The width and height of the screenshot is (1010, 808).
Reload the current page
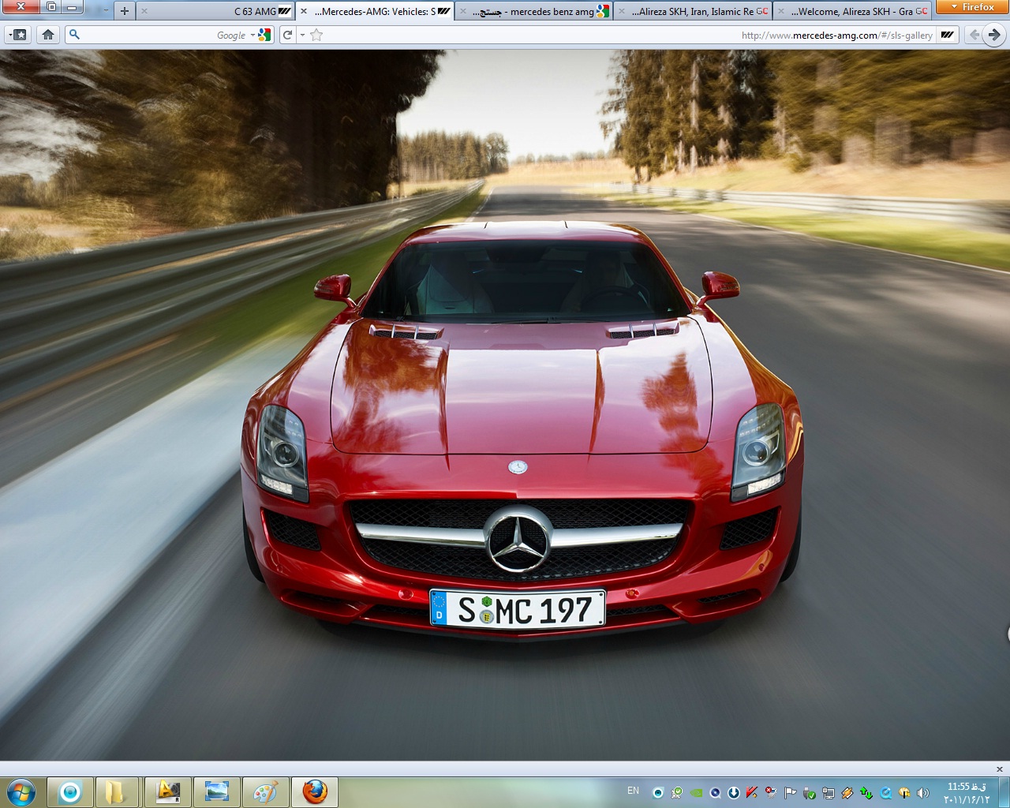[x=288, y=35]
